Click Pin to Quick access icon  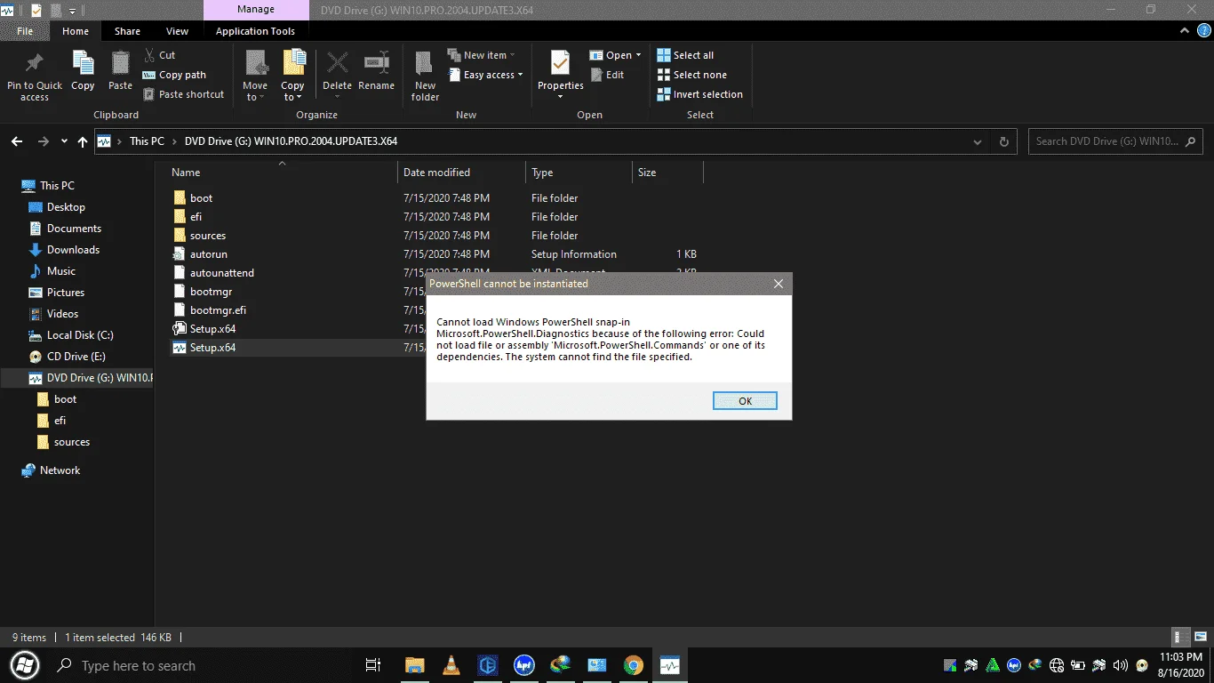35,65
